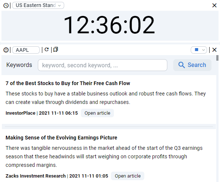Click the blue square color swatch
The width and height of the screenshot is (220, 182).
pos(197,50)
